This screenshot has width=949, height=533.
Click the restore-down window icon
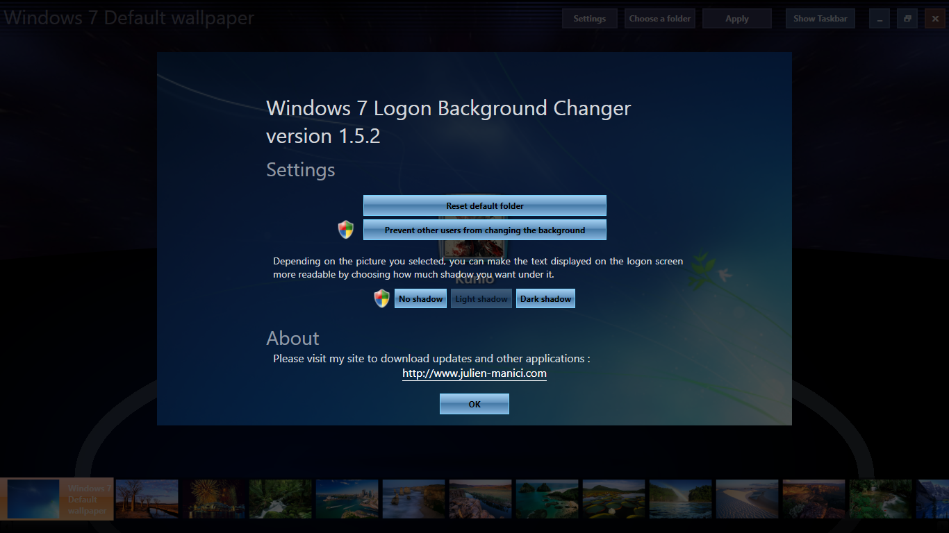907,18
